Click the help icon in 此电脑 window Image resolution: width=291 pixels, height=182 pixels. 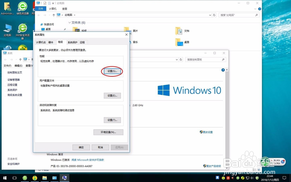pyautogui.click(x=260, y=9)
